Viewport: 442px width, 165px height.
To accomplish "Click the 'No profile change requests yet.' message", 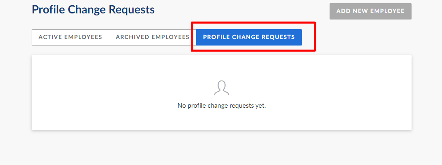I will click(222, 106).
